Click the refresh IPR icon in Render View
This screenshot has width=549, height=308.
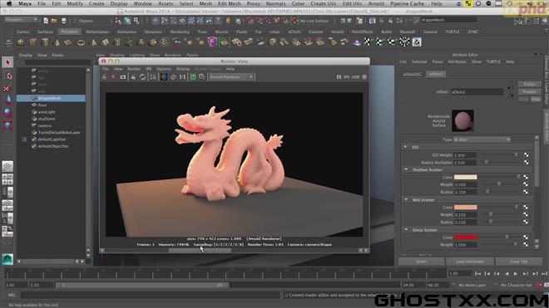point(143,77)
